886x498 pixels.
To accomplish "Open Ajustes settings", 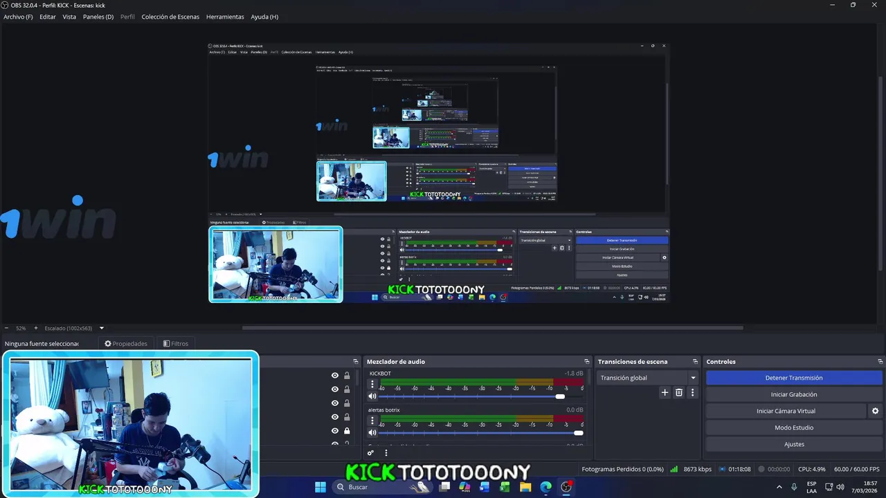I will (794, 444).
